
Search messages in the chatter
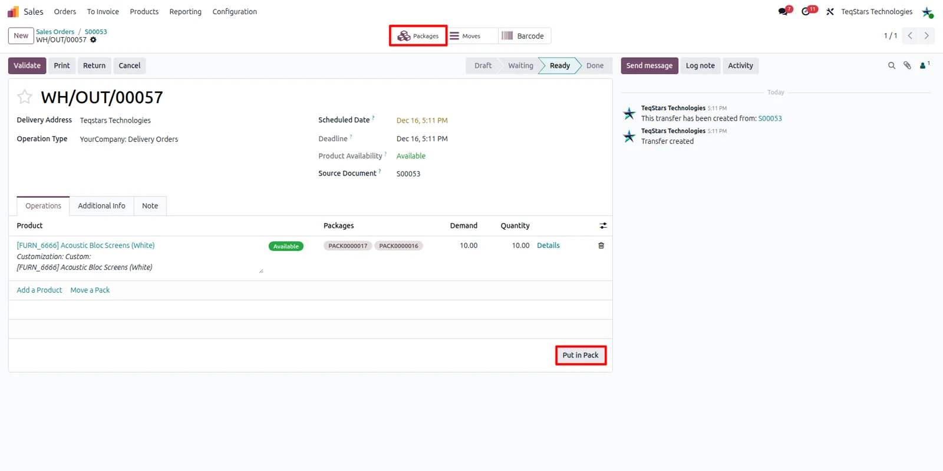pyautogui.click(x=892, y=66)
